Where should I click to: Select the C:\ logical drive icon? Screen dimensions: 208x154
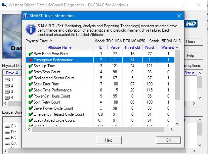point(7,126)
